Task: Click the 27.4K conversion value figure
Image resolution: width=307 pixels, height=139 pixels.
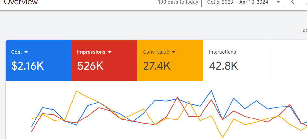Action: click(157, 66)
